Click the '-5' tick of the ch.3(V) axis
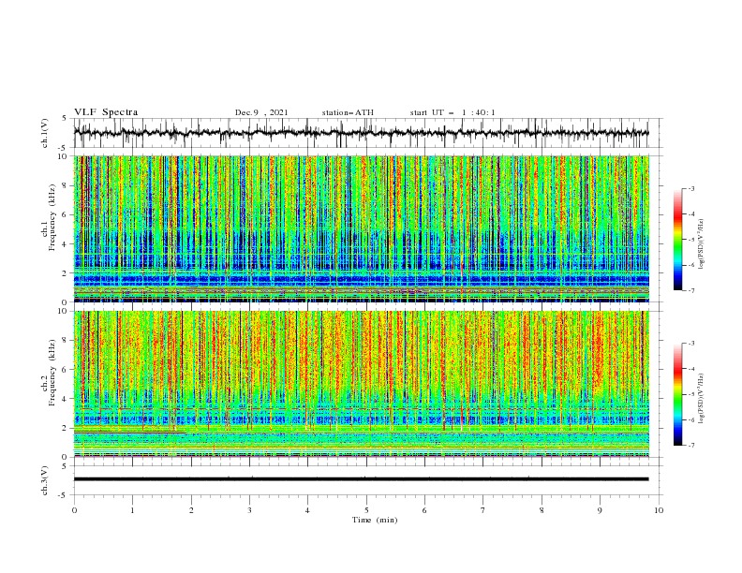 pyautogui.click(x=63, y=495)
